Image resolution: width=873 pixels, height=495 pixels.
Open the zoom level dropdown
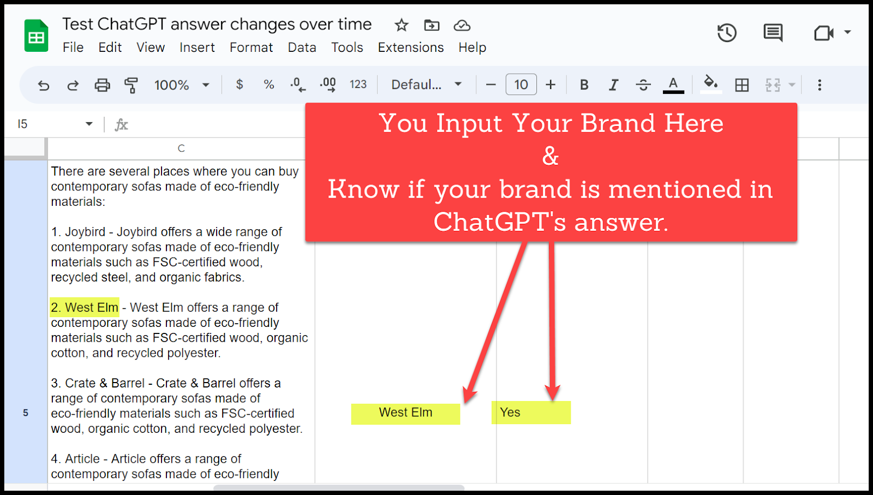pyautogui.click(x=182, y=85)
